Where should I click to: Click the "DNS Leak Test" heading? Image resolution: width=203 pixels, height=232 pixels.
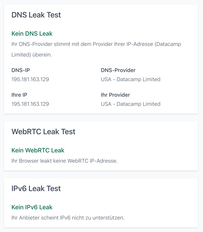(x=36, y=15)
